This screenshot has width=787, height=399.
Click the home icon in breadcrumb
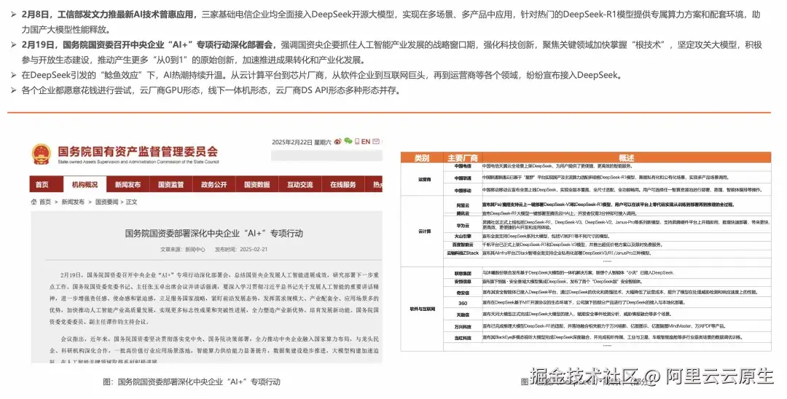pos(34,202)
